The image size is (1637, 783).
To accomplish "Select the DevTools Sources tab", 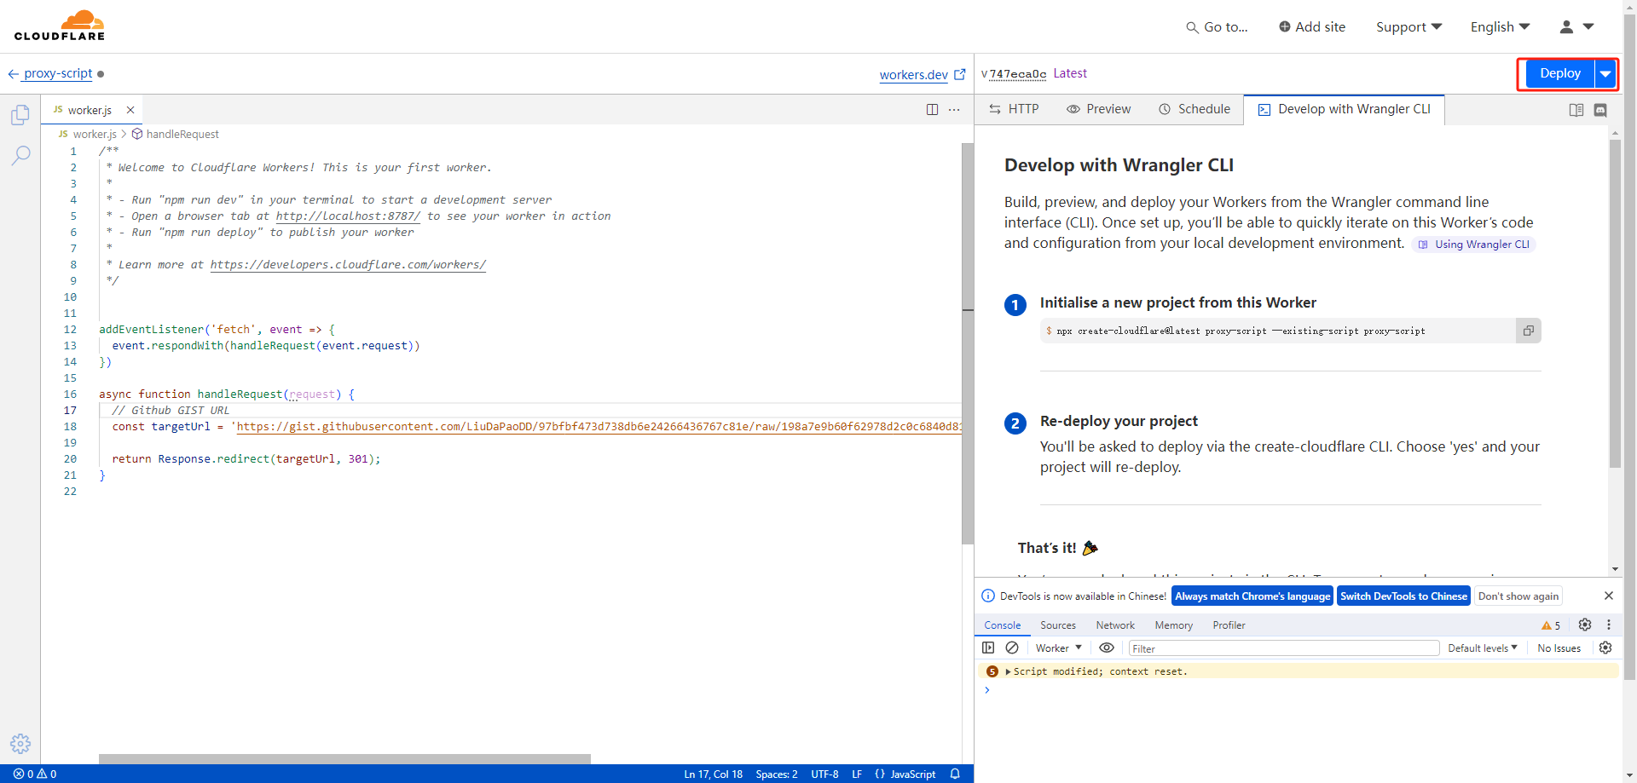I will [x=1058, y=625].
